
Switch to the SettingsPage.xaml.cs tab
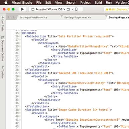point(78,17)
